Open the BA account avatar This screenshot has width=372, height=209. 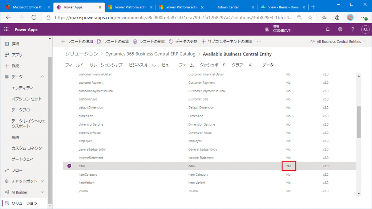point(365,30)
